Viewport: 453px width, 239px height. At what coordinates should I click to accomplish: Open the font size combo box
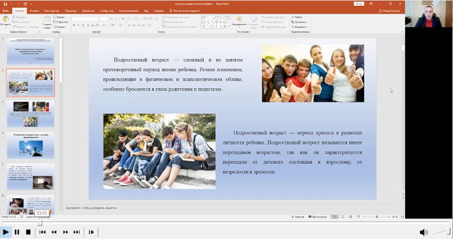click(104, 19)
